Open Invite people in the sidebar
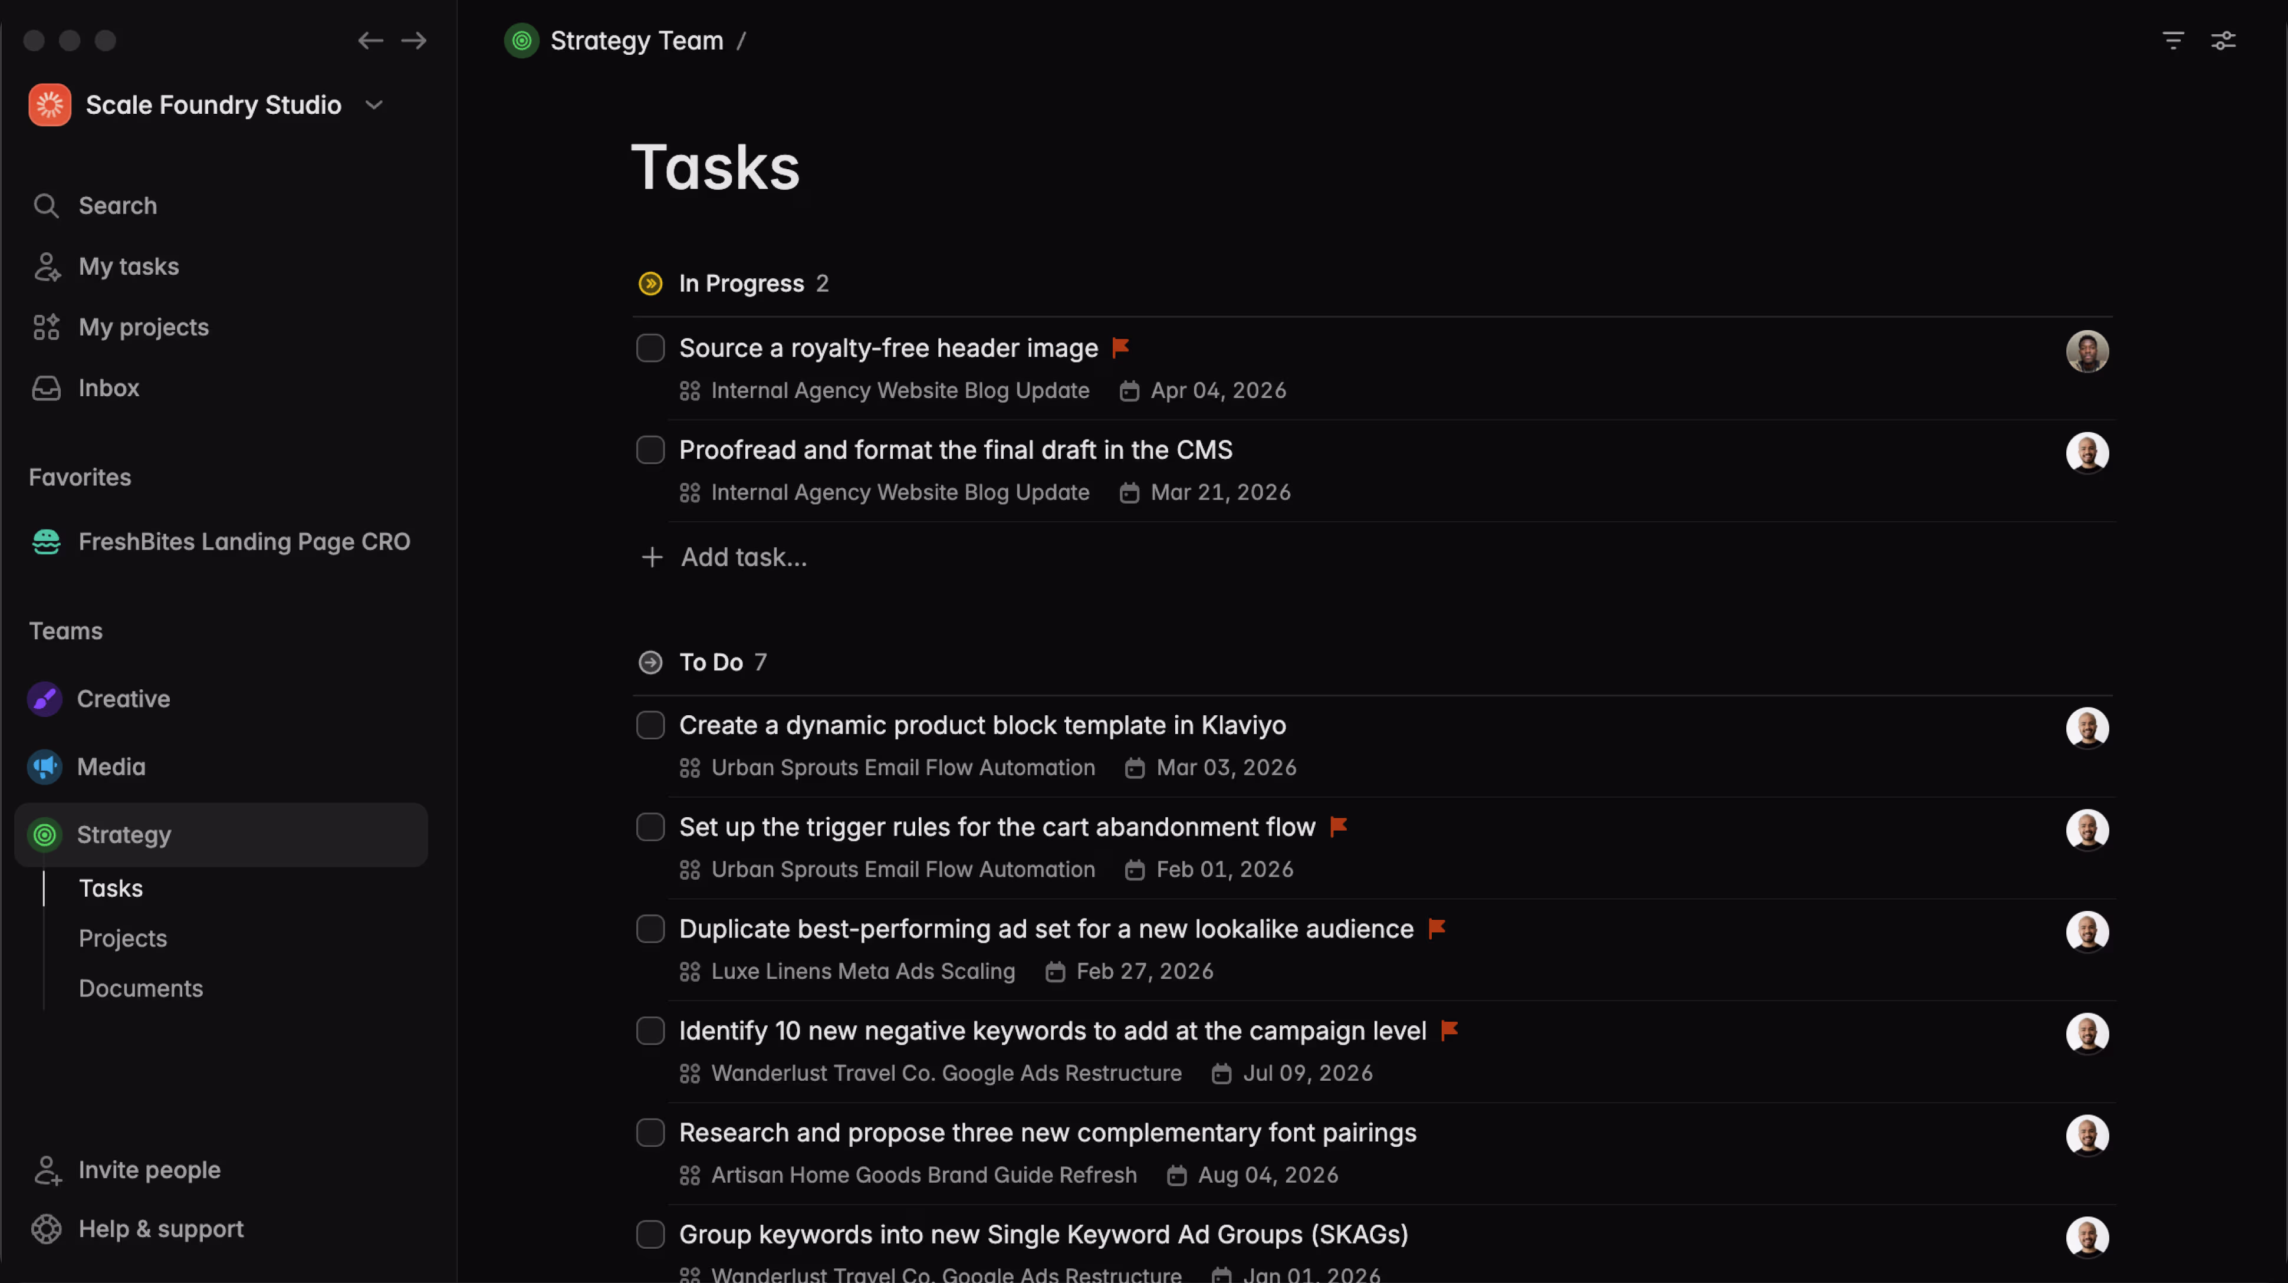2288x1283 pixels. point(149,1169)
